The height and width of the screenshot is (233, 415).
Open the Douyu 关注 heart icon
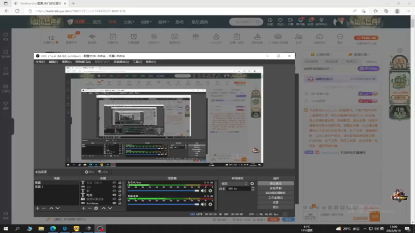(x=280, y=22)
